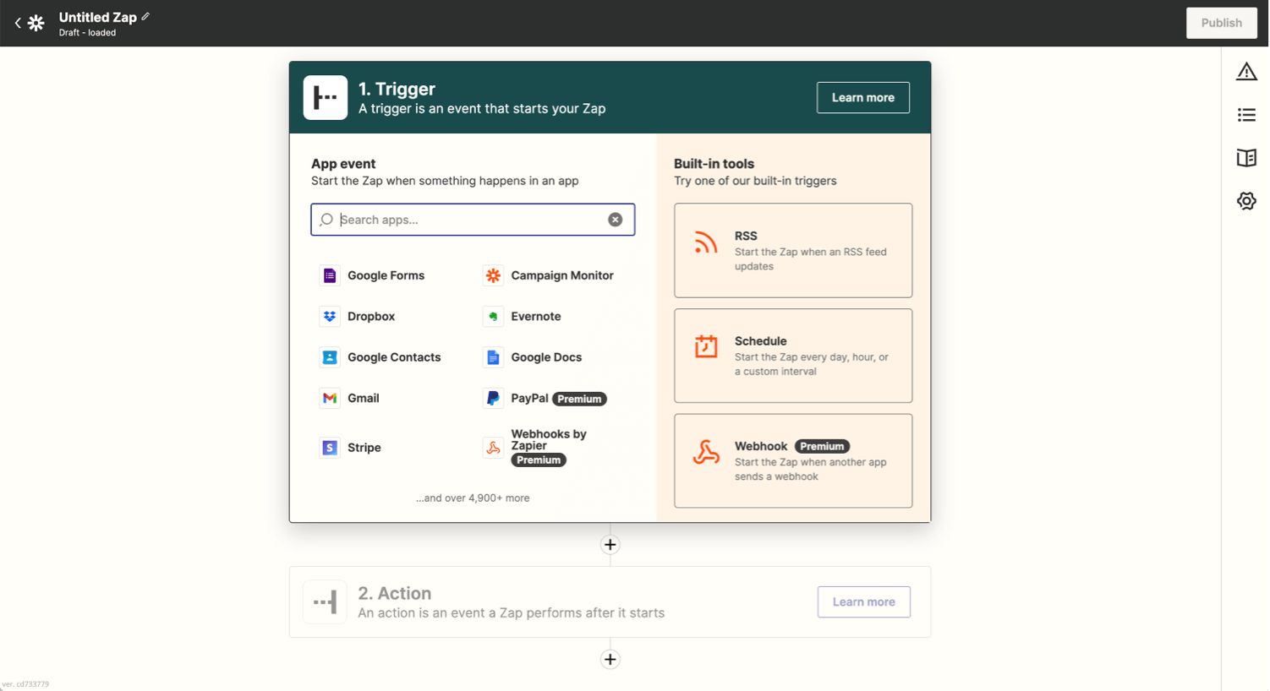Choose the Webhook Premium trigger card
The height and width of the screenshot is (691, 1270).
pos(793,460)
